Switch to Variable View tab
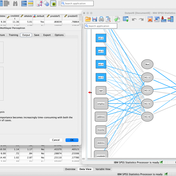Screen dimensions: 176x176 pos(103,169)
